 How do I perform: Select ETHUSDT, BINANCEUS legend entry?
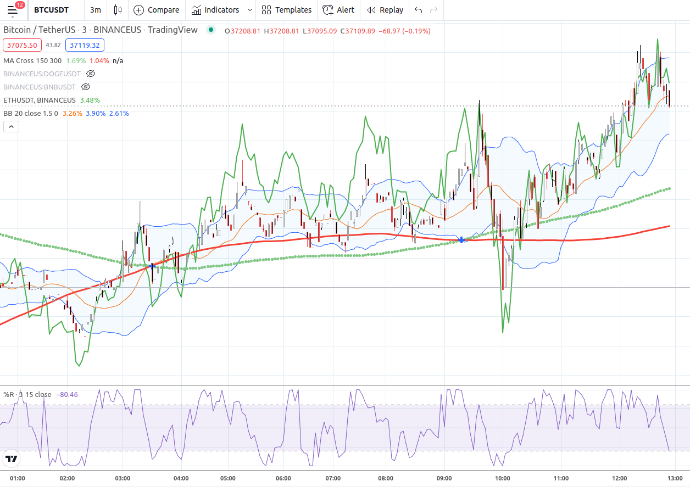tap(40, 100)
